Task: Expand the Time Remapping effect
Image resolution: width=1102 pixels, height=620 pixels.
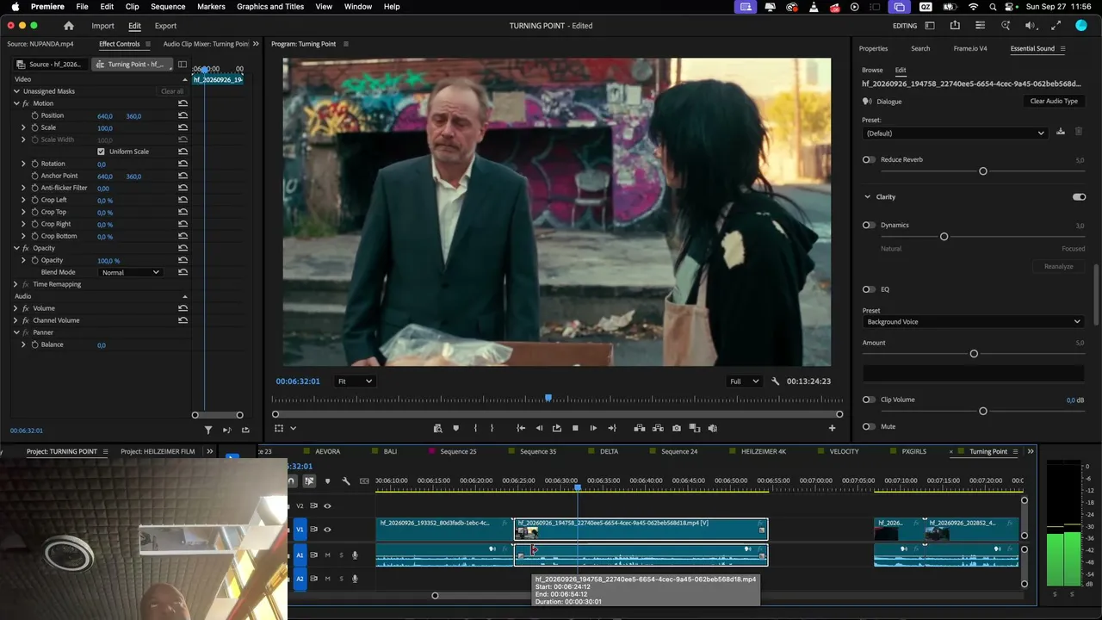Action: click(15, 284)
